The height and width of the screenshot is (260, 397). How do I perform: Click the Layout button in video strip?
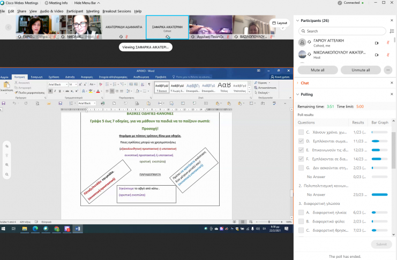(279, 23)
